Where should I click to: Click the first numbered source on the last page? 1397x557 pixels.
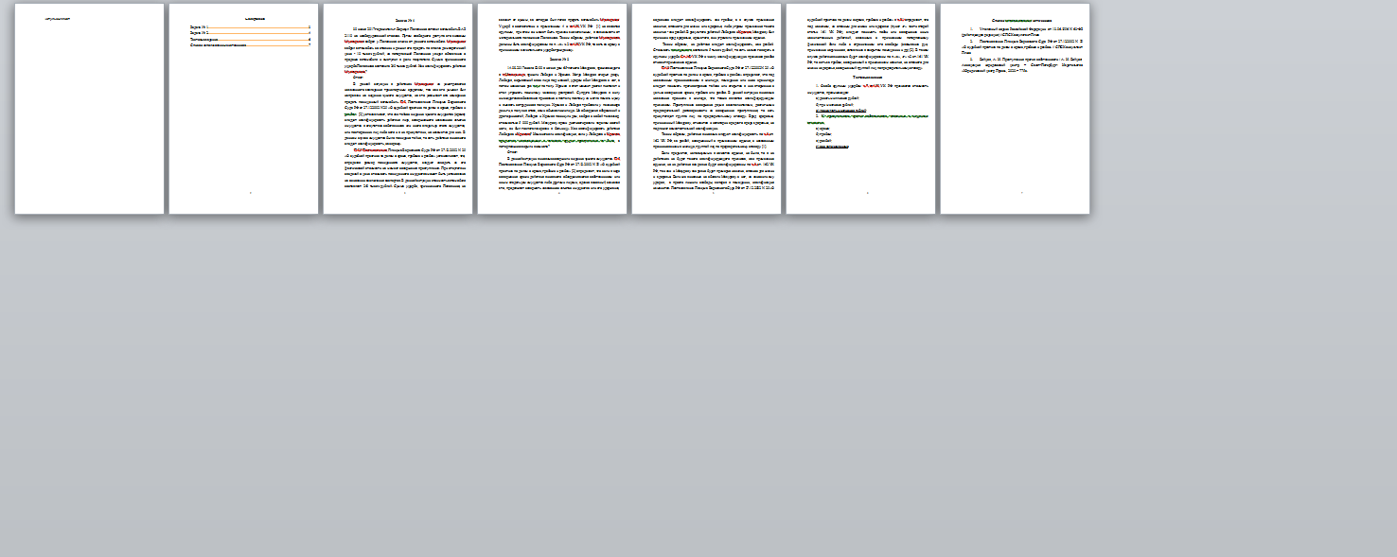(1022, 32)
